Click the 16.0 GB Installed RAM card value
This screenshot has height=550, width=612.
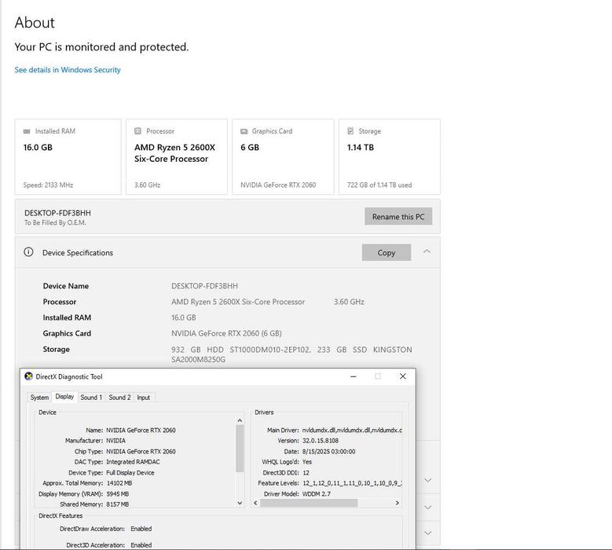click(x=38, y=148)
